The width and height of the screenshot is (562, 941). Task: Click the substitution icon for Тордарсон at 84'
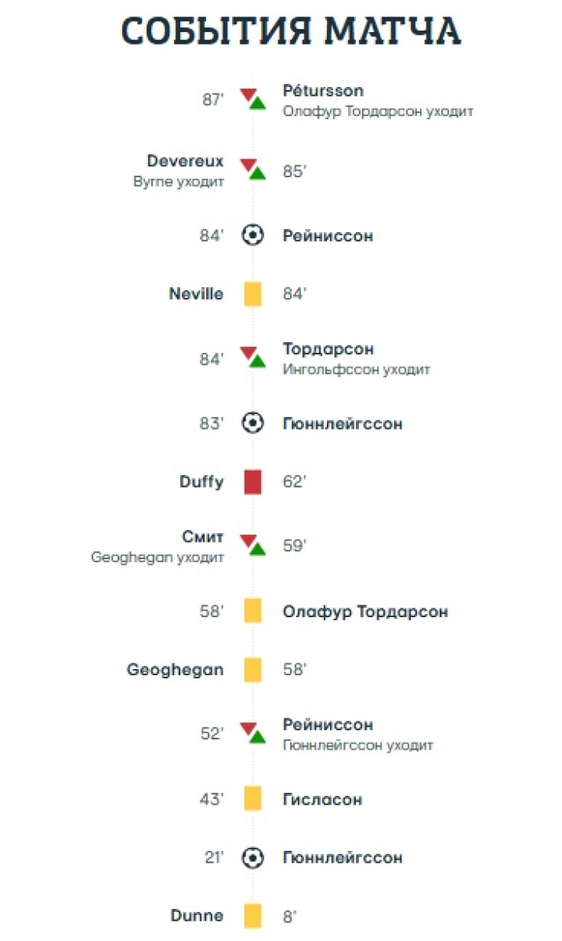[252, 358]
